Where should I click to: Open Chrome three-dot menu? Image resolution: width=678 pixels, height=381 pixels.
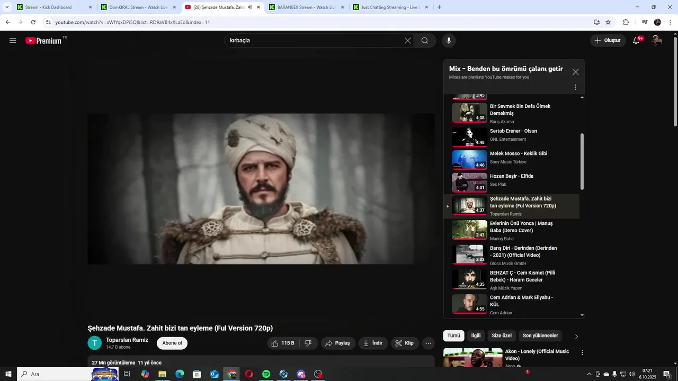click(670, 22)
